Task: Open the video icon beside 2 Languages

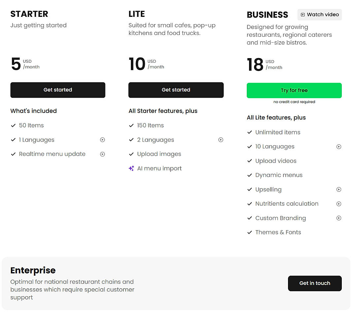Action: coord(220,140)
